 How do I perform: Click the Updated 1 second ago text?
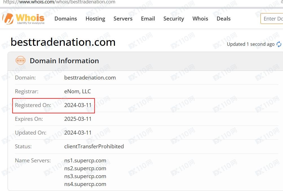[251, 44]
